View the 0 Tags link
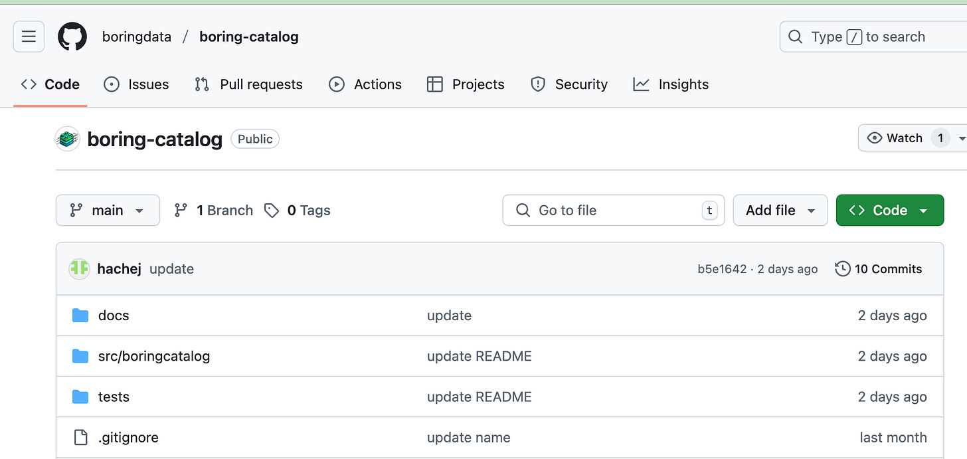The height and width of the screenshot is (459, 967). coord(298,211)
